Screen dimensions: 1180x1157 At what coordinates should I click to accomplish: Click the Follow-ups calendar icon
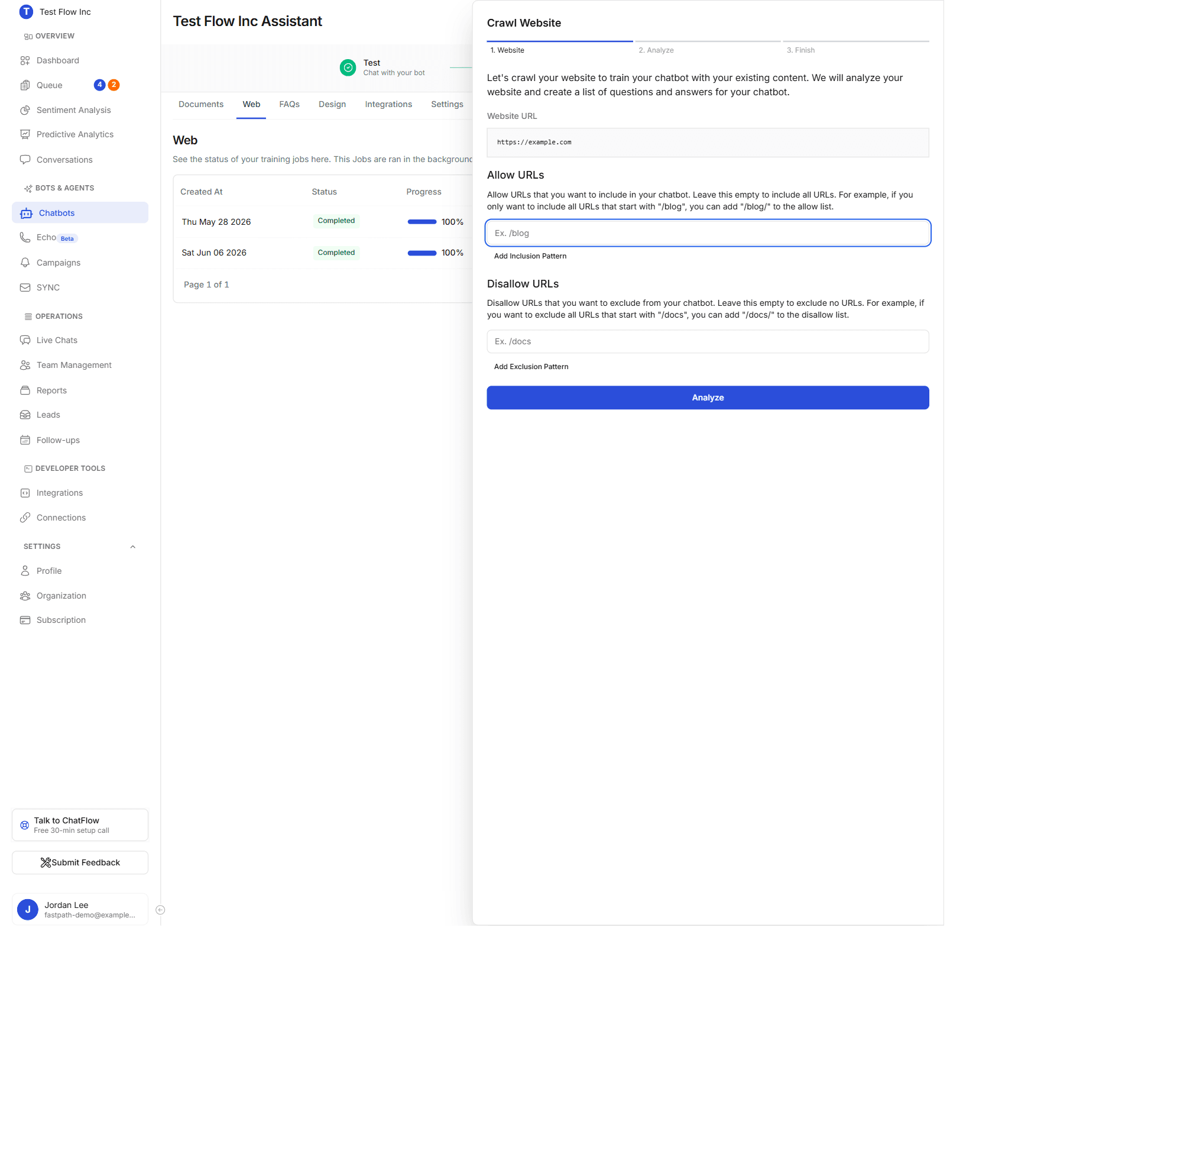[25, 440]
